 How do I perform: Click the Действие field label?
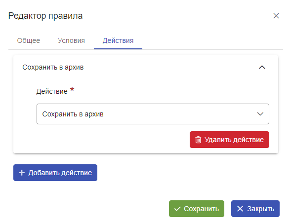coord(52,91)
